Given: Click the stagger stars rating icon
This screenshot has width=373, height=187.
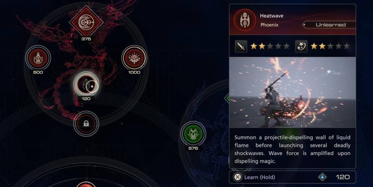Looking at the screenshot, I should pyautogui.click(x=301, y=46).
